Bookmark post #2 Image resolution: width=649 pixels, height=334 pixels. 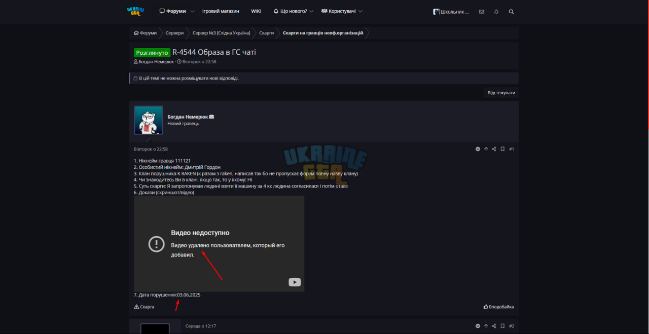click(502, 326)
